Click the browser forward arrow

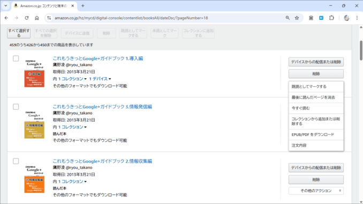tap(16, 18)
